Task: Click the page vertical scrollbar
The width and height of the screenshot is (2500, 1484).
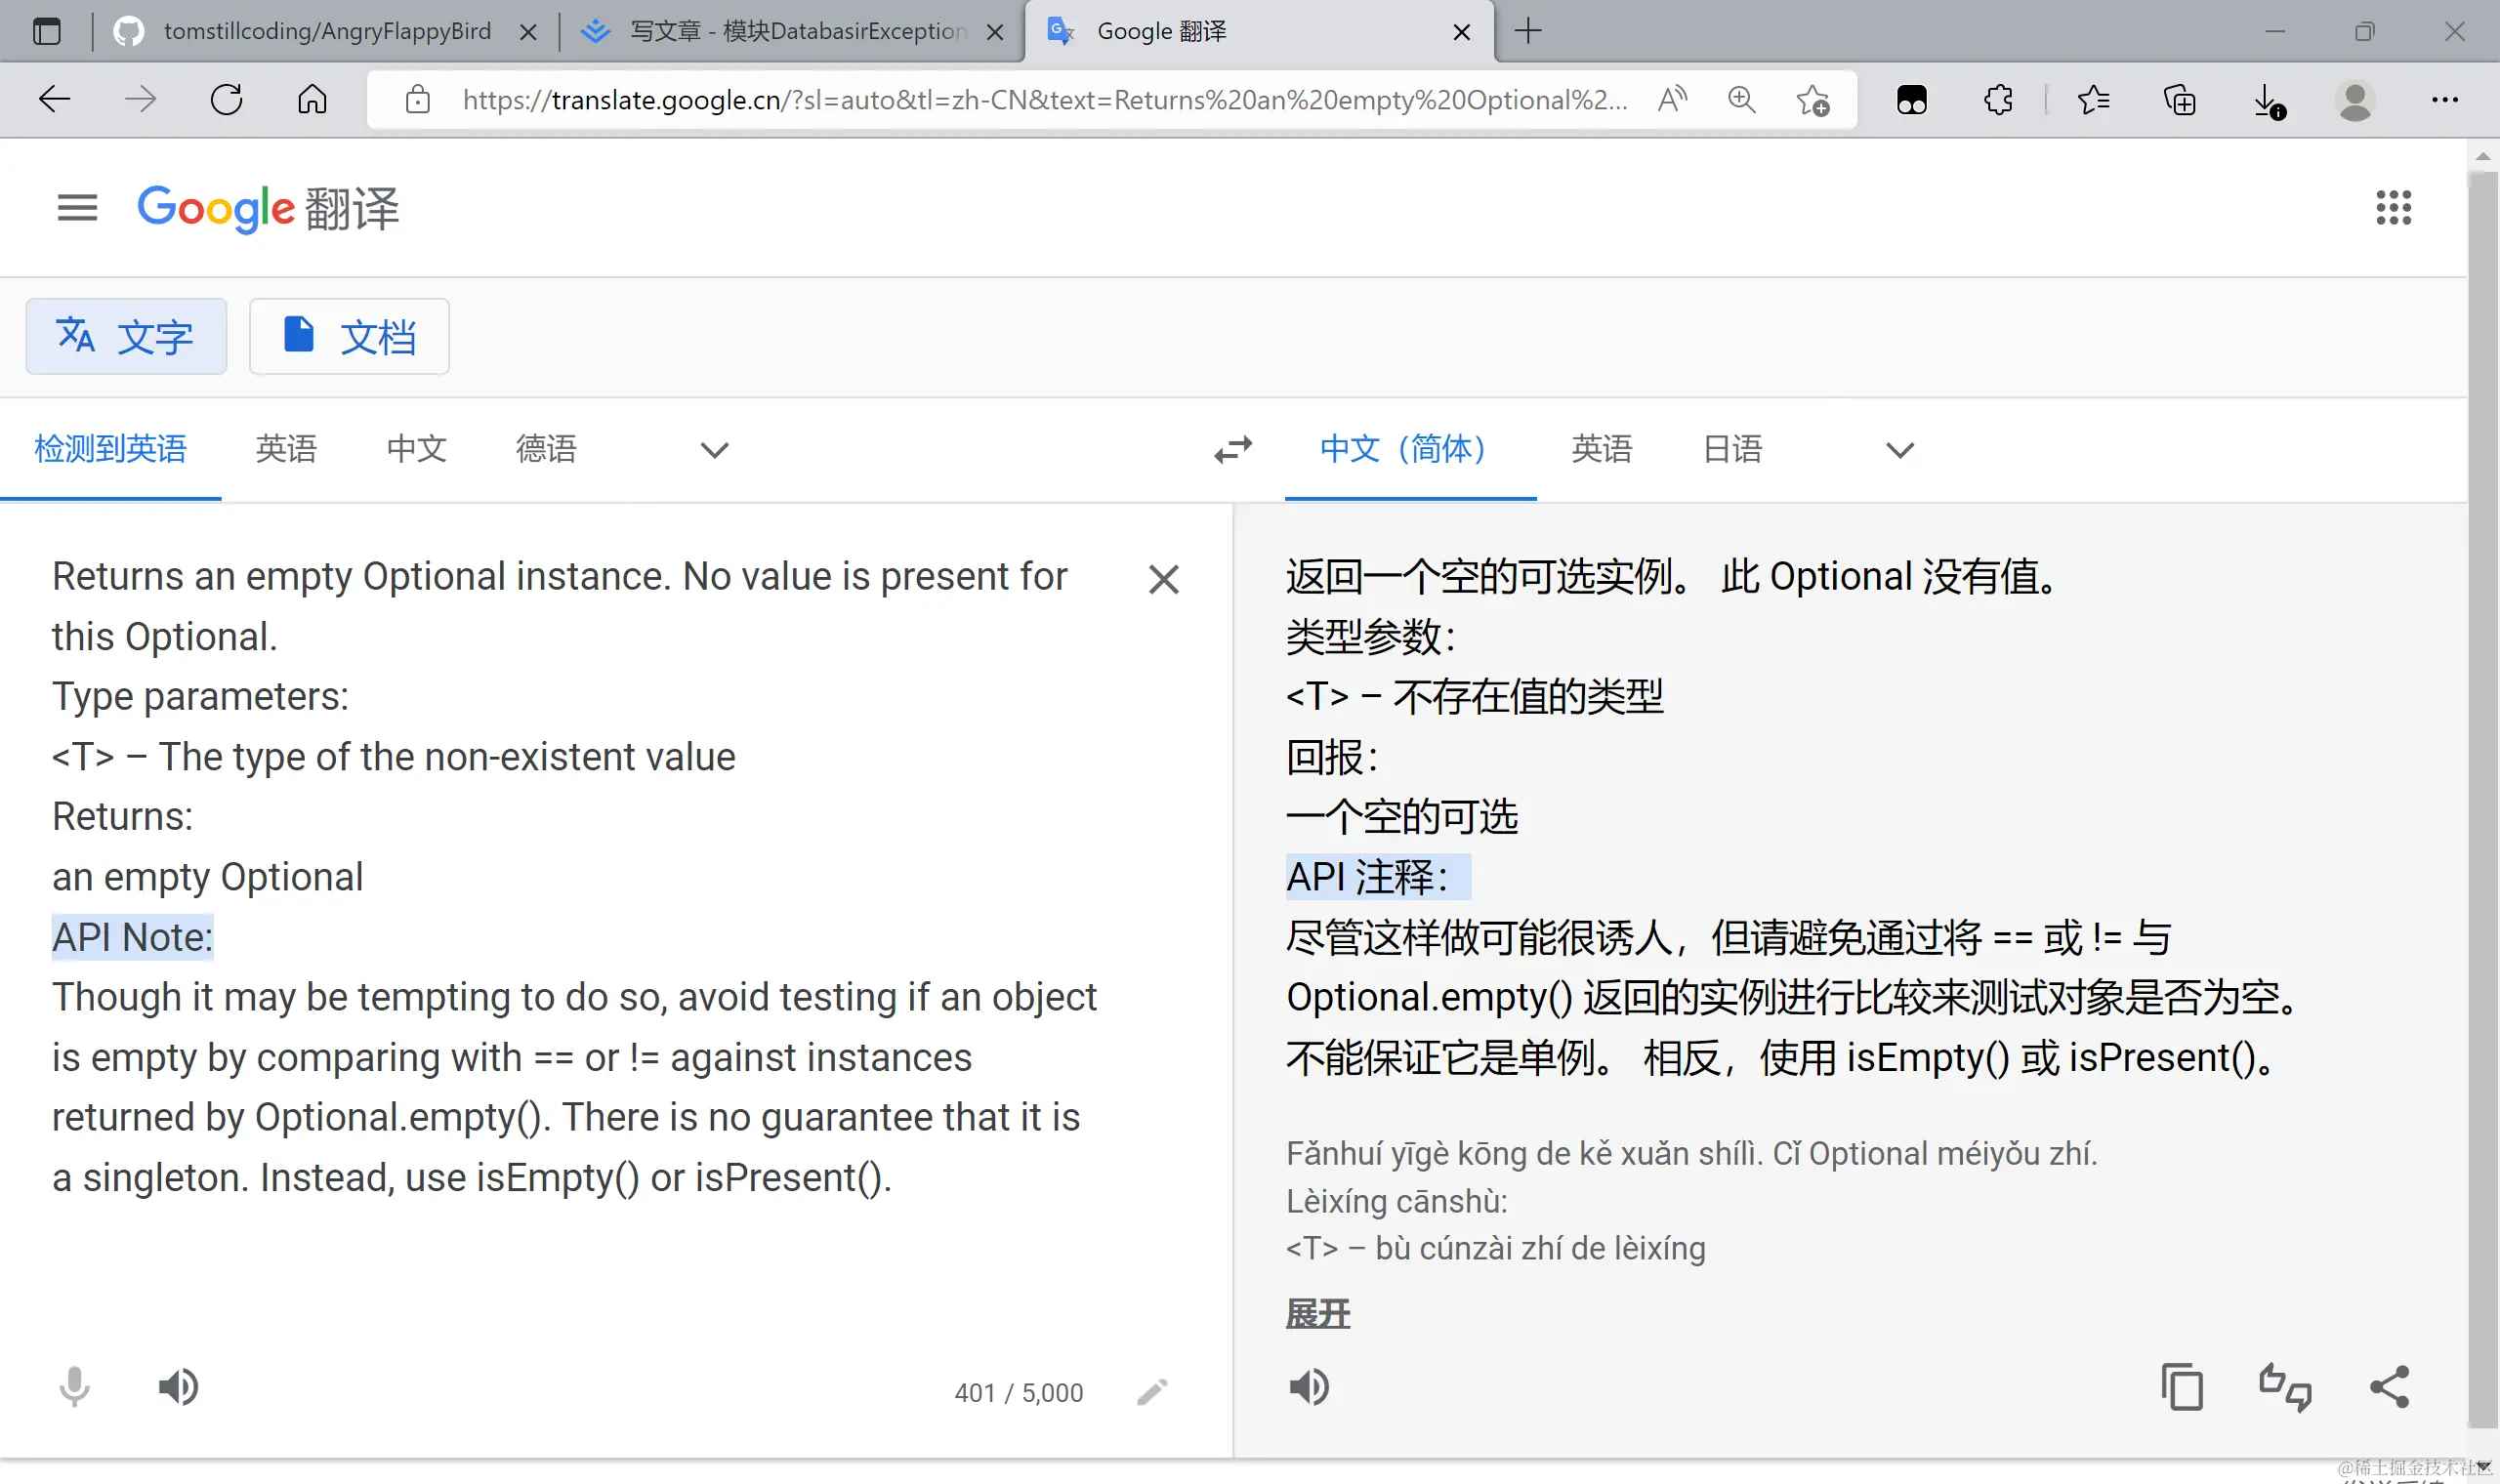Action: [2481, 800]
